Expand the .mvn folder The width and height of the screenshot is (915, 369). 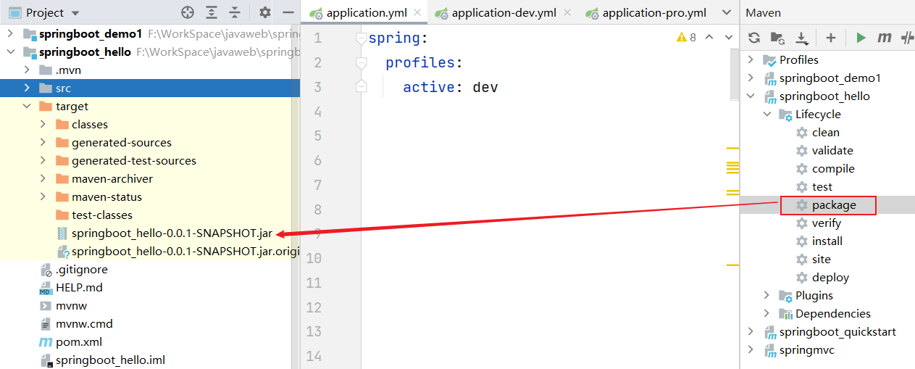[27, 70]
